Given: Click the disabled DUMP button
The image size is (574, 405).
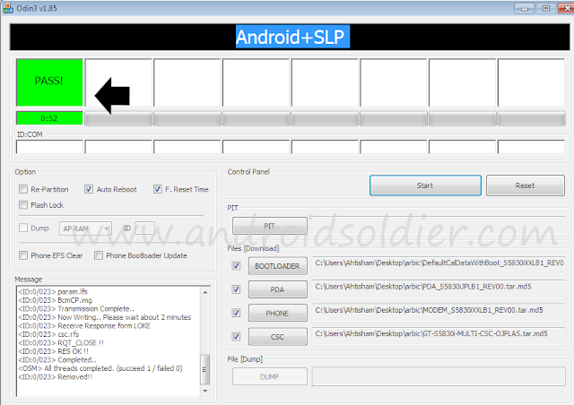Looking at the screenshot, I should [270, 376].
